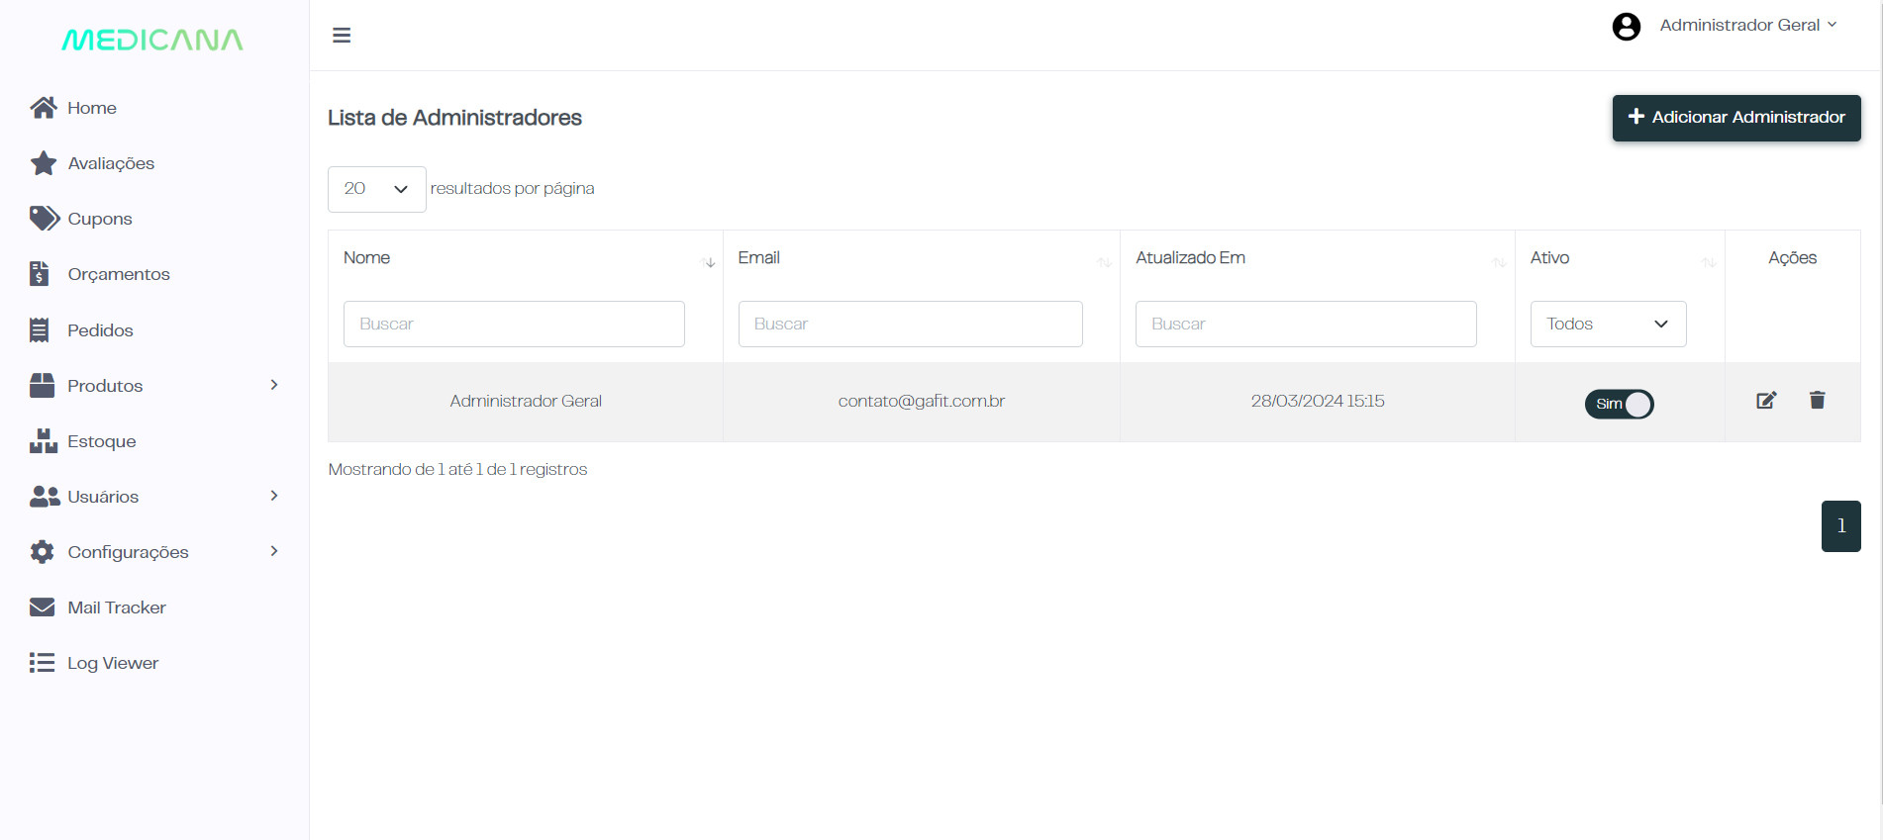
Task: Click the trash icon to delete administrator
Action: coord(1817,401)
